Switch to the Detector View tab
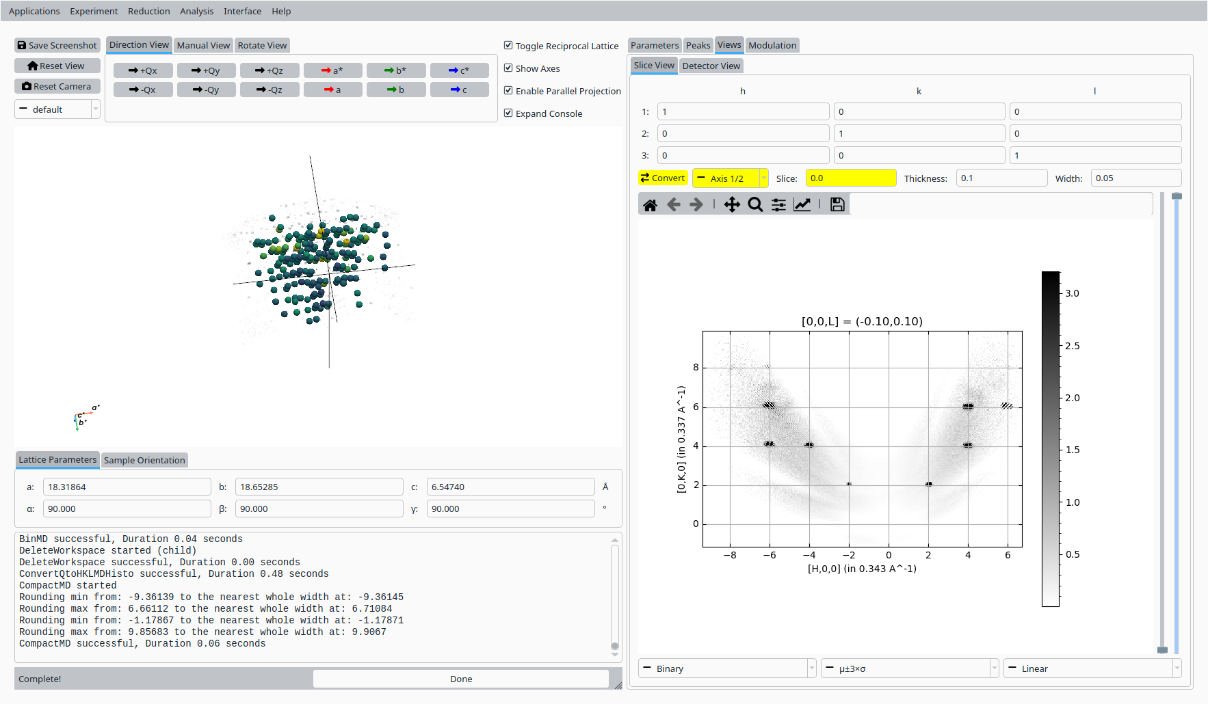The image size is (1208, 704). (711, 66)
